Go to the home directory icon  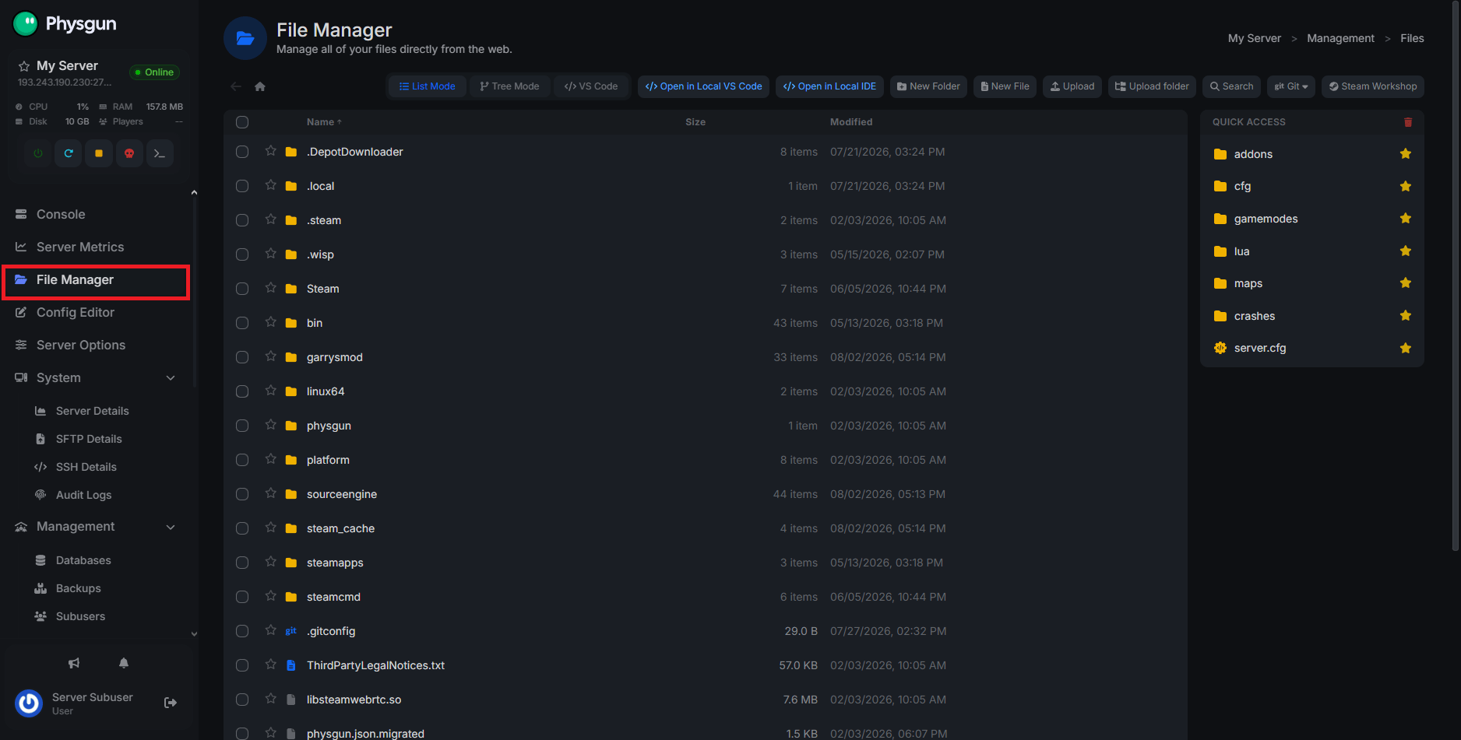(x=260, y=86)
